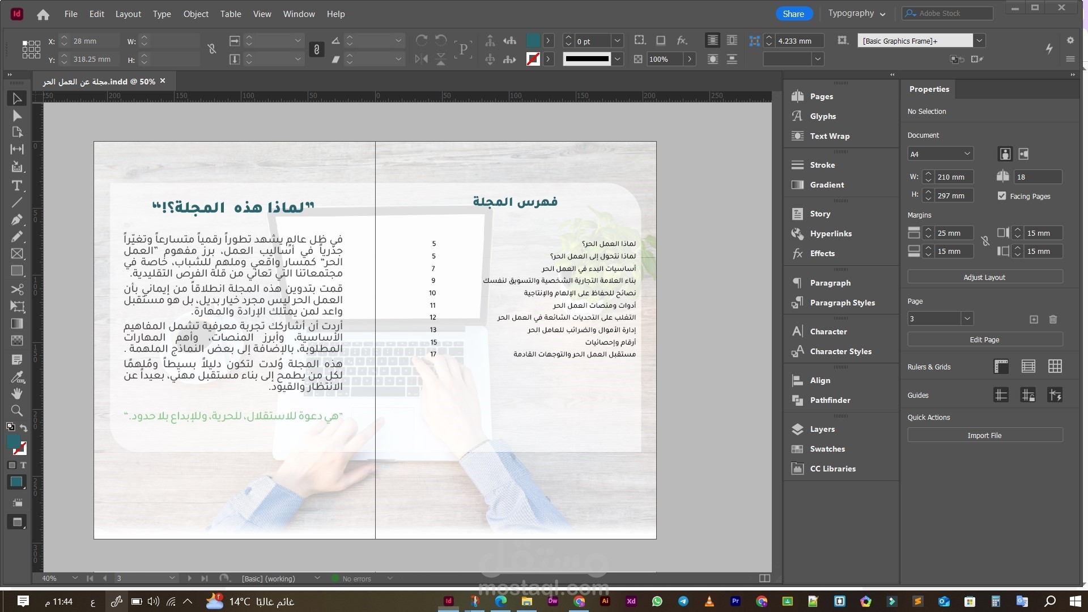1088x612 pixels.
Task: Click the Adjust Layout button
Action: tap(984, 277)
